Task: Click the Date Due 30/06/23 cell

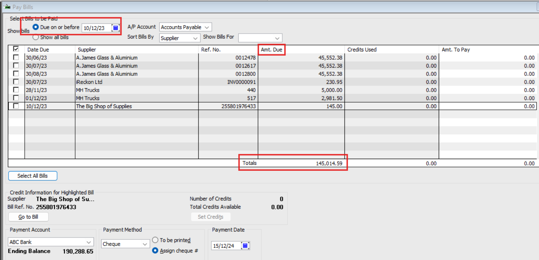Action: click(50, 58)
